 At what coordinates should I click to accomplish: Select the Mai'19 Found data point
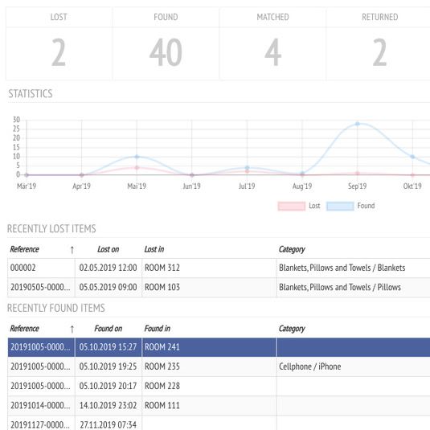point(137,157)
